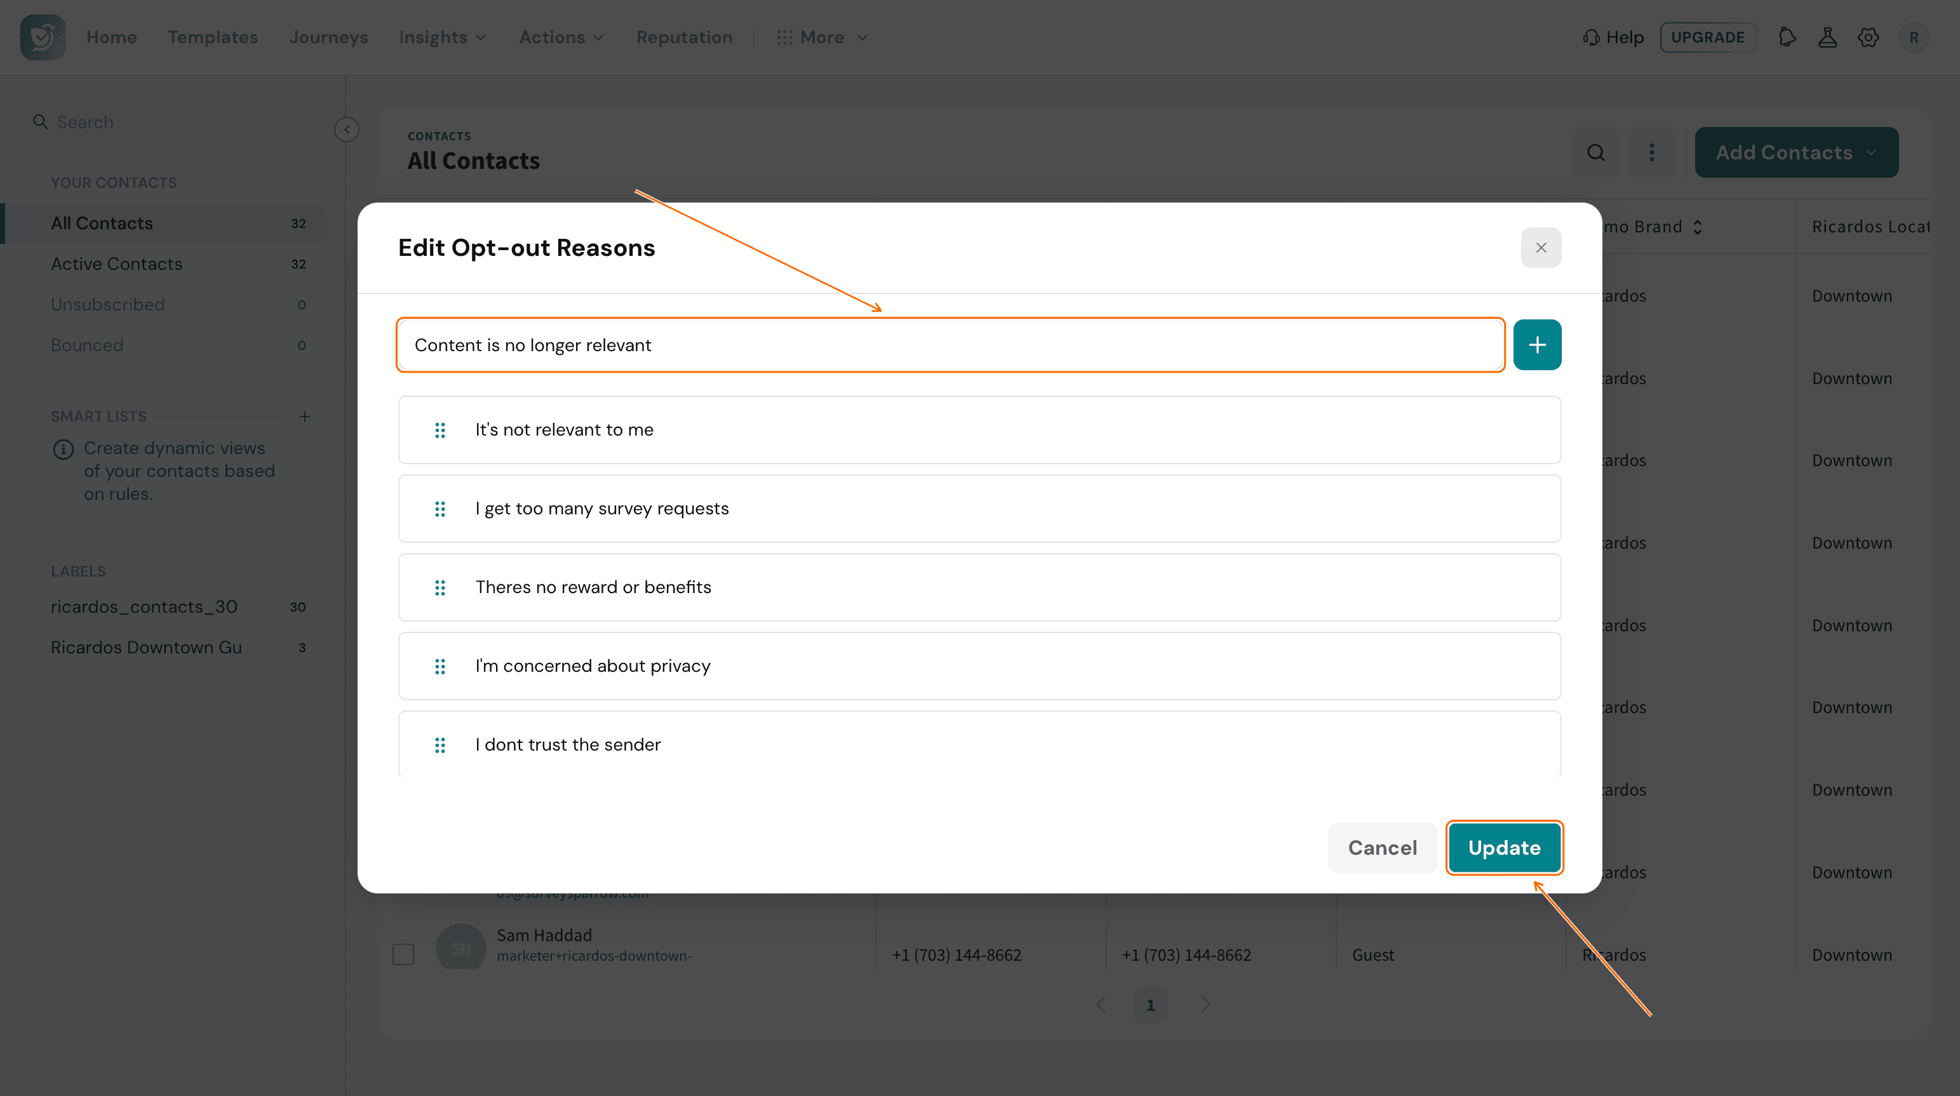Screen dimensions: 1960x1096
Task: Click the plus button to add opt-out reason
Action: coord(1537,345)
